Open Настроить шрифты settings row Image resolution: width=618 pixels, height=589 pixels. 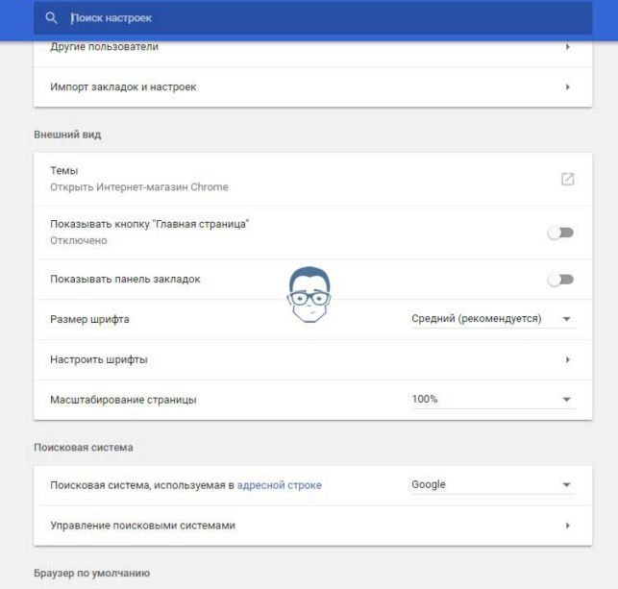coord(313,359)
